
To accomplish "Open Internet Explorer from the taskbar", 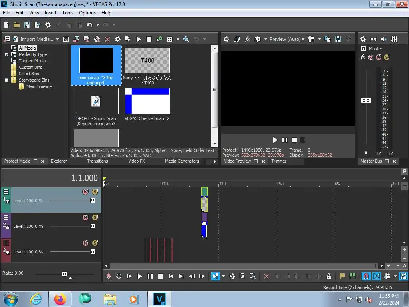I will point(36,299).
